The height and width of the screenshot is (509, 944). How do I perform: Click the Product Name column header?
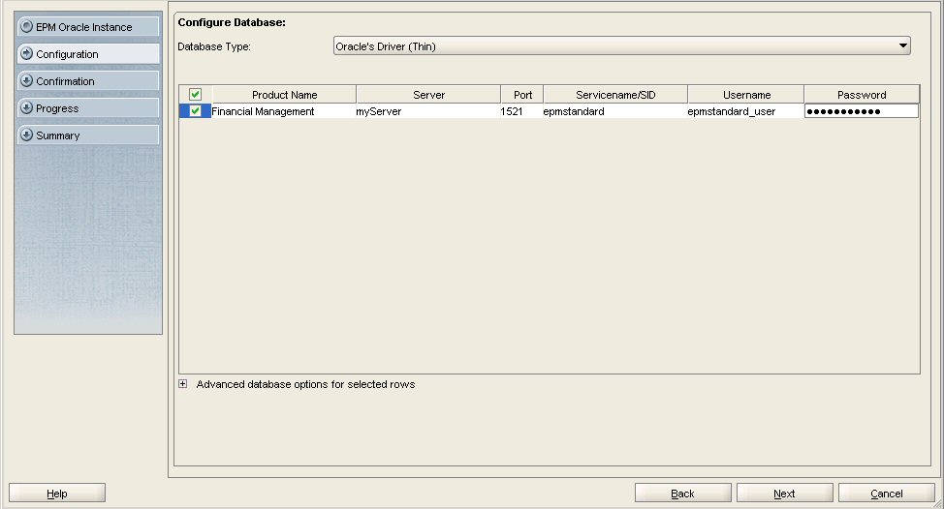click(284, 94)
